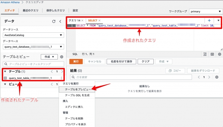
Task: Refresh the data panel
Action: [x=54, y=21]
